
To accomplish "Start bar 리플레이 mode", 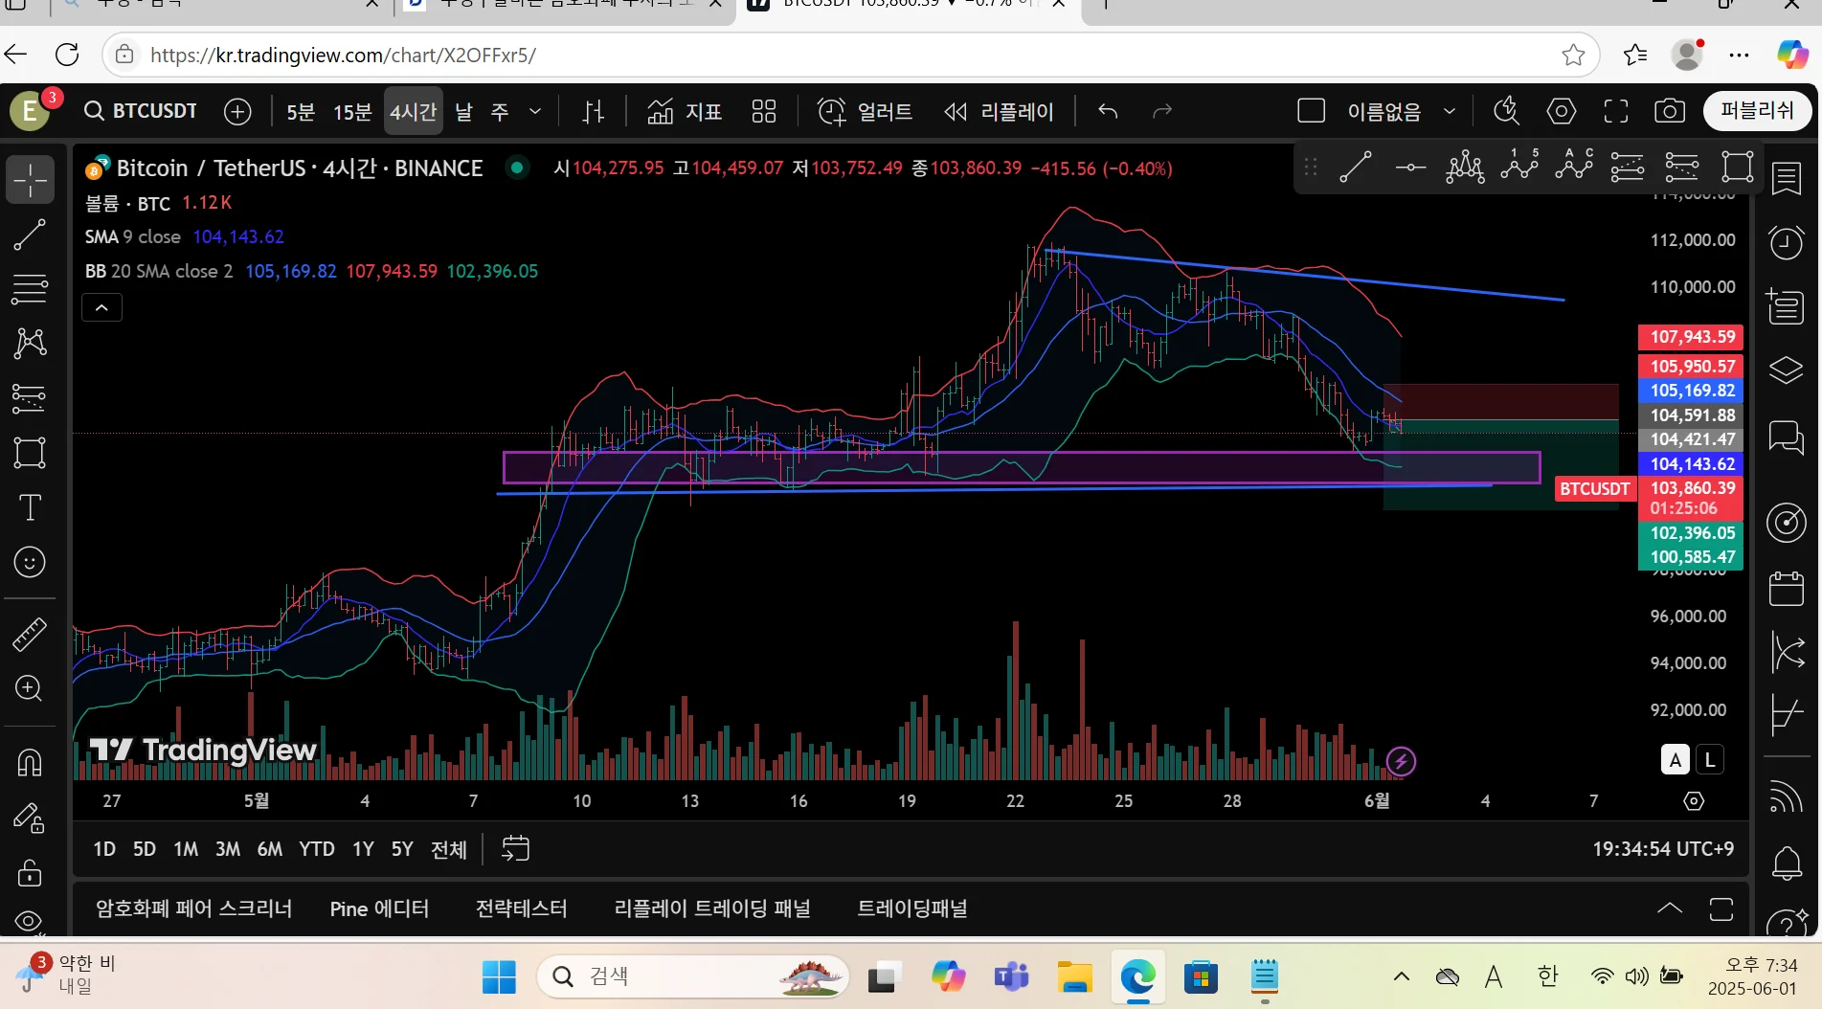I will pos(999,111).
